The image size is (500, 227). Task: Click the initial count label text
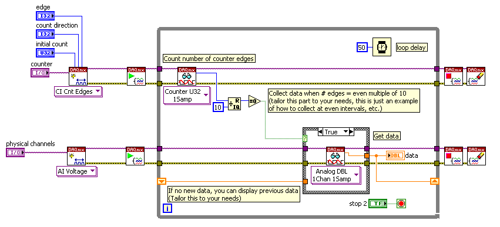[52, 44]
